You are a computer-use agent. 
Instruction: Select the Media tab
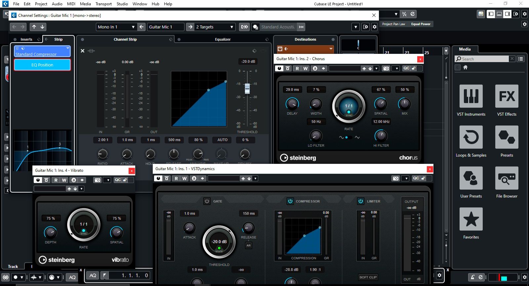pyautogui.click(x=465, y=49)
